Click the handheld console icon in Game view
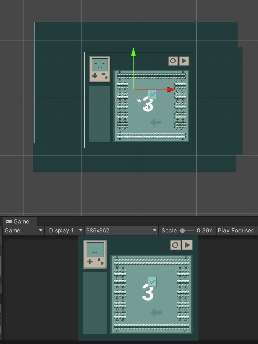The width and height of the screenshot is (258, 344). [95, 254]
